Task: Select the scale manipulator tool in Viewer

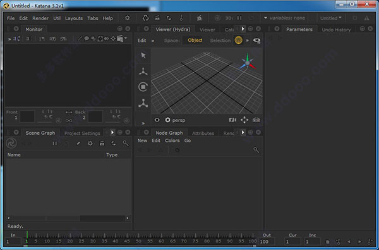Action: click(x=143, y=103)
